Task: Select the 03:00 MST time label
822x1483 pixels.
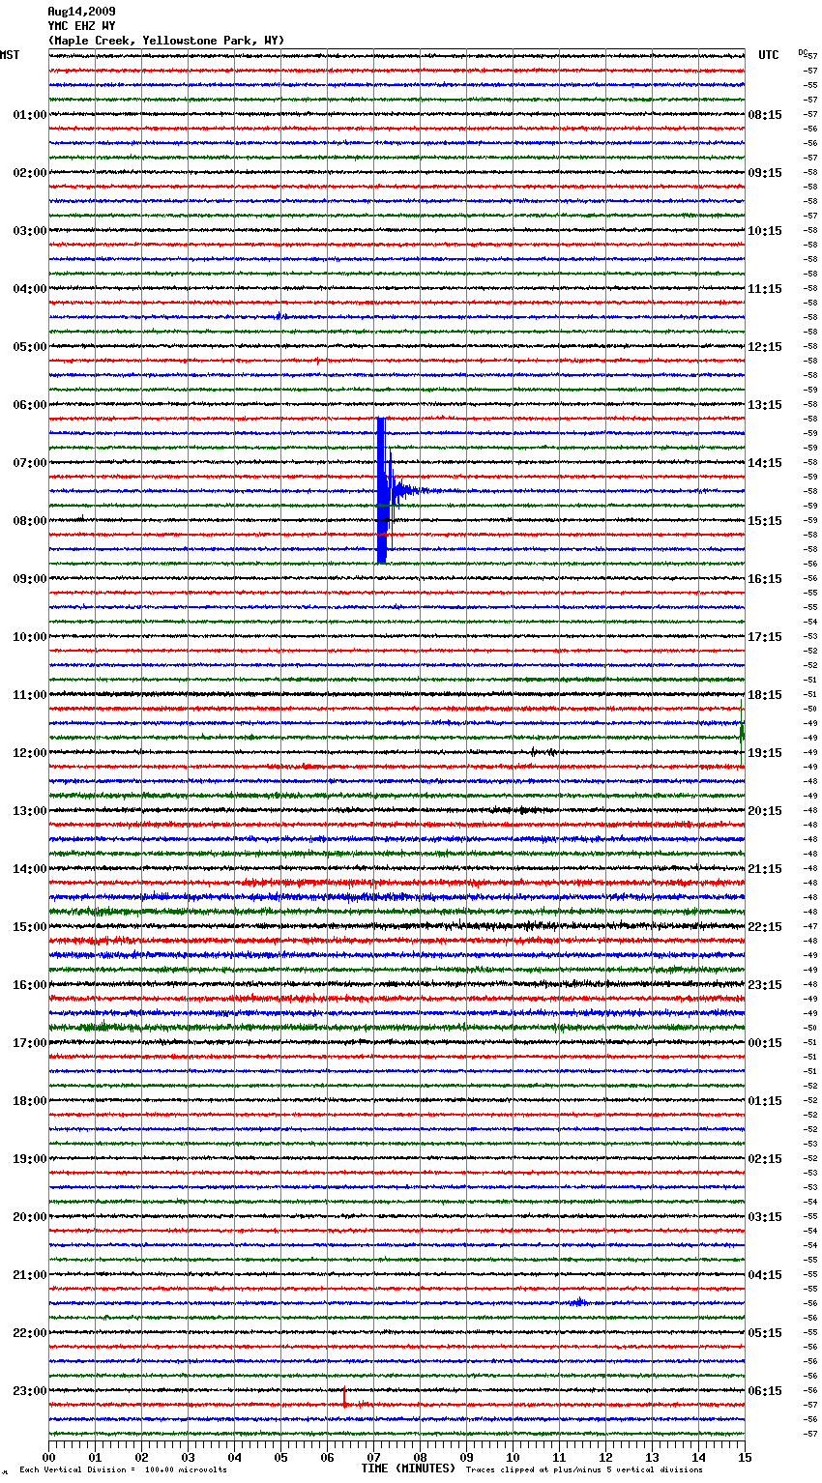Action: [30, 231]
